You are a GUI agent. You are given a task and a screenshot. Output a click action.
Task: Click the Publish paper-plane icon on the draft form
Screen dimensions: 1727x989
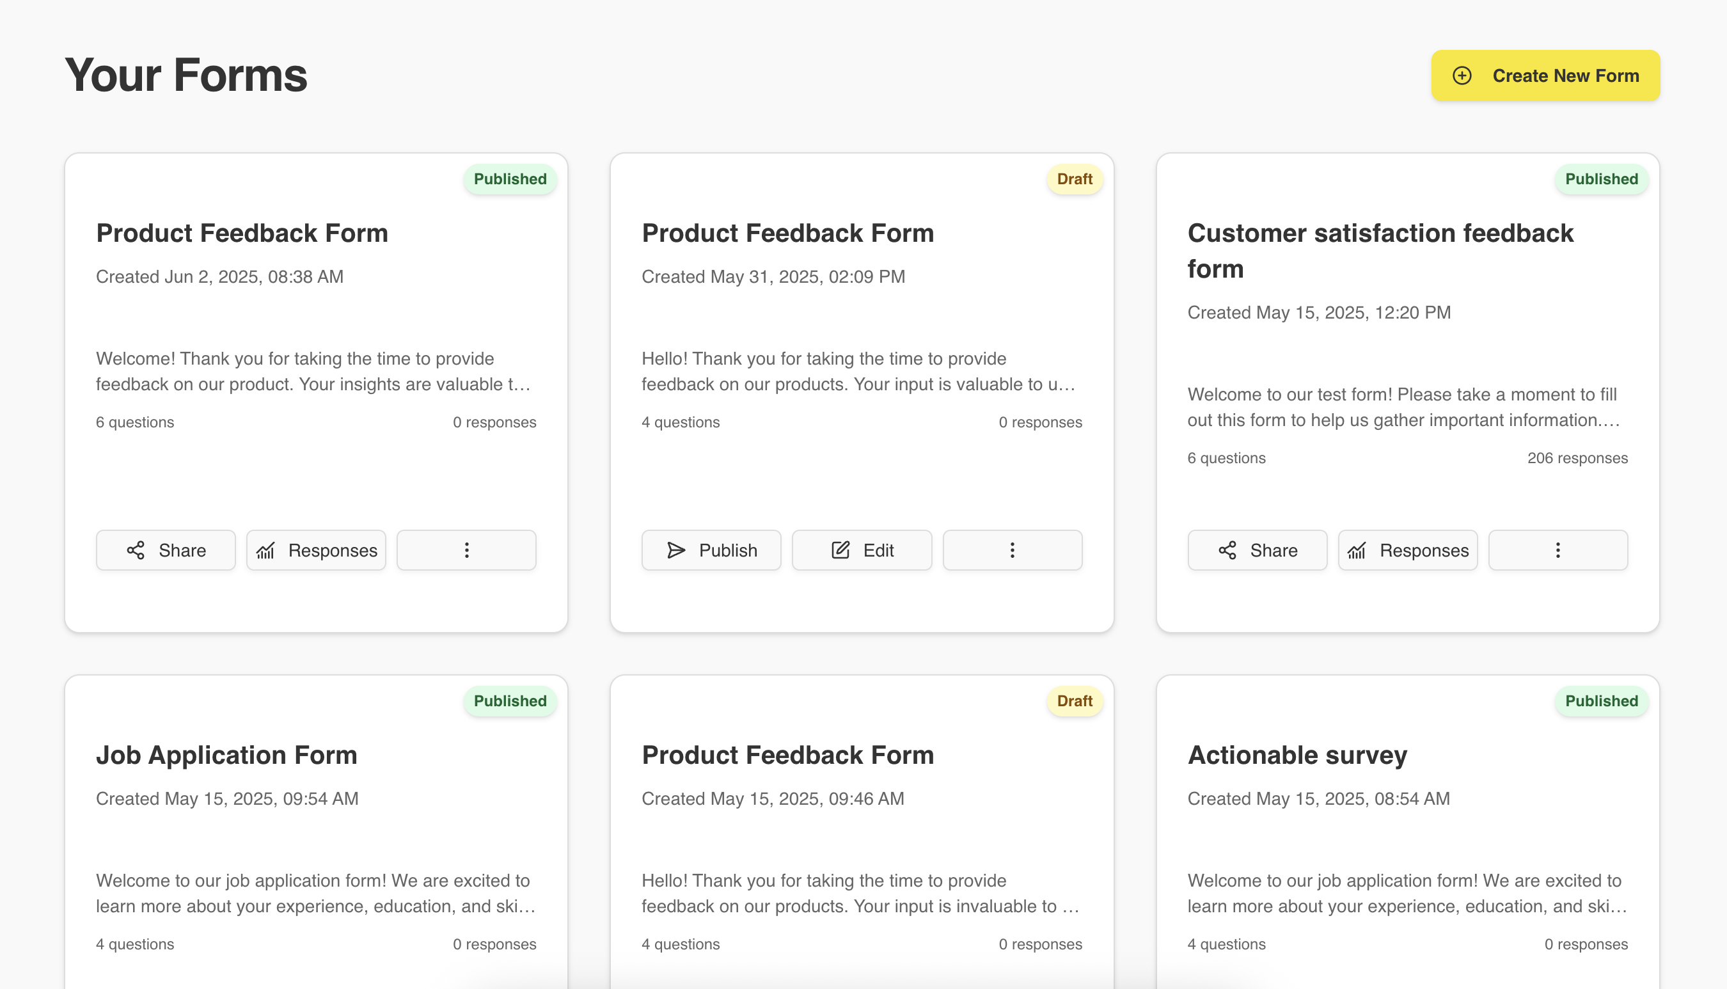click(676, 550)
